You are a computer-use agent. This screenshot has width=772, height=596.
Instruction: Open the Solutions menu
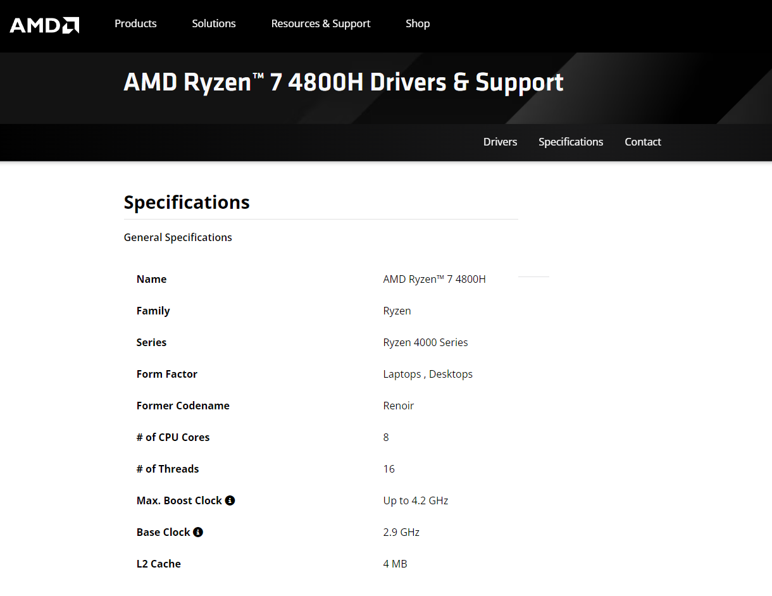tap(214, 23)
